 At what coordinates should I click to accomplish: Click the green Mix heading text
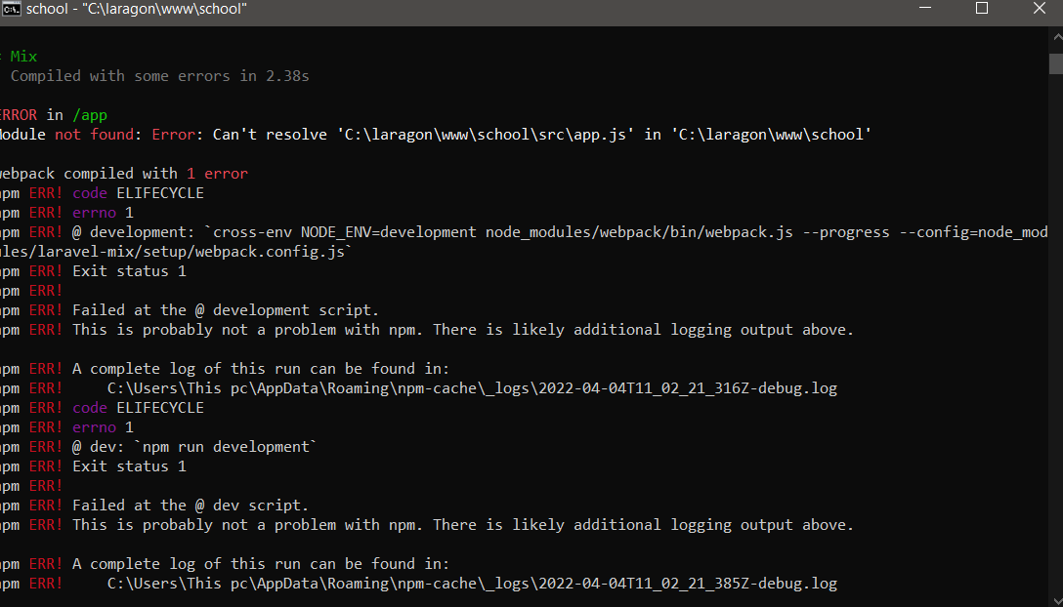point(23,57)
